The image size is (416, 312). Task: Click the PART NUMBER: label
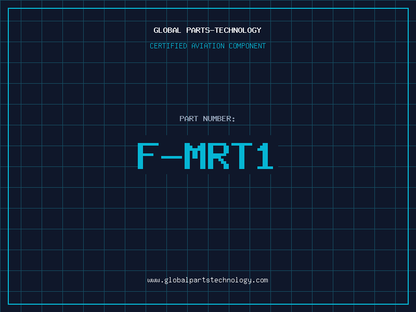point(207,119)
